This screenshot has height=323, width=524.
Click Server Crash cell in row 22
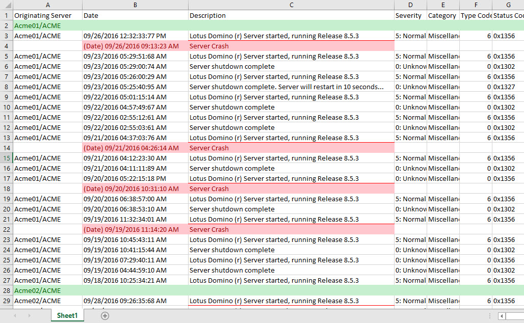click(x=291, y=229)
